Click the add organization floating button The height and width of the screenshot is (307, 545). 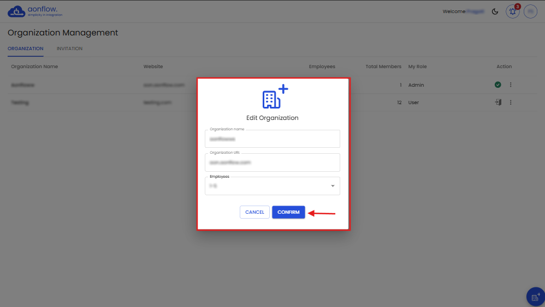coord(535,297)
